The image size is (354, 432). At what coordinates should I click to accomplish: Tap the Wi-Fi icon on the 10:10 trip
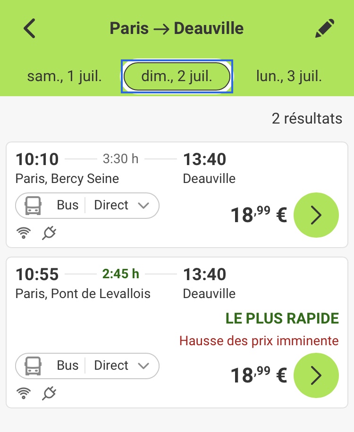23,233
